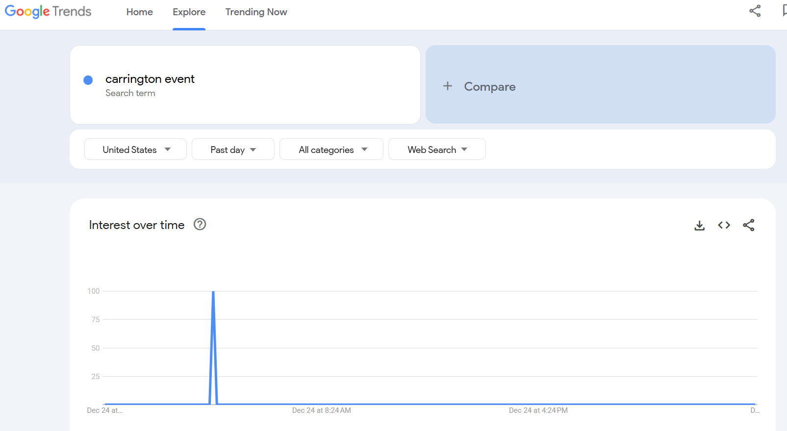Expand the All categories dropdown
The width and height of the screenshot is (787, 431).
point(331,149)
